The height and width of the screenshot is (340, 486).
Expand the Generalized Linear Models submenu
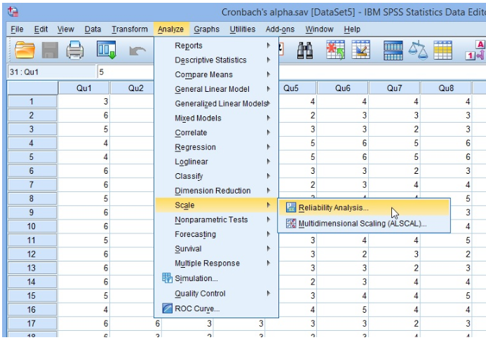click(x=216, y=104)
